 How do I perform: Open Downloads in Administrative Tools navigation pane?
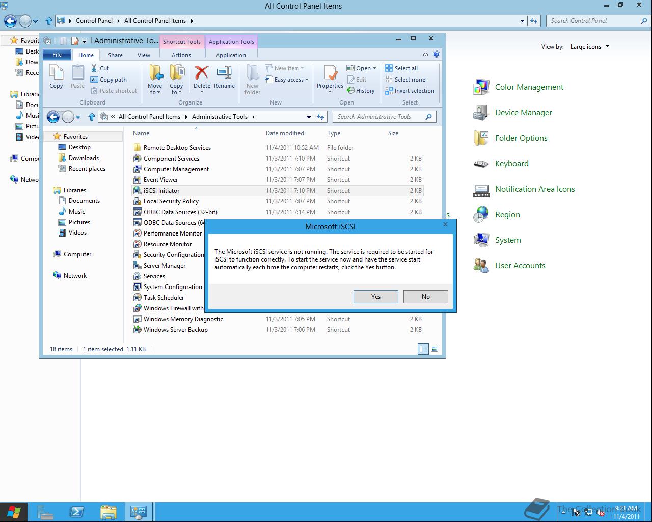[84, 158]
